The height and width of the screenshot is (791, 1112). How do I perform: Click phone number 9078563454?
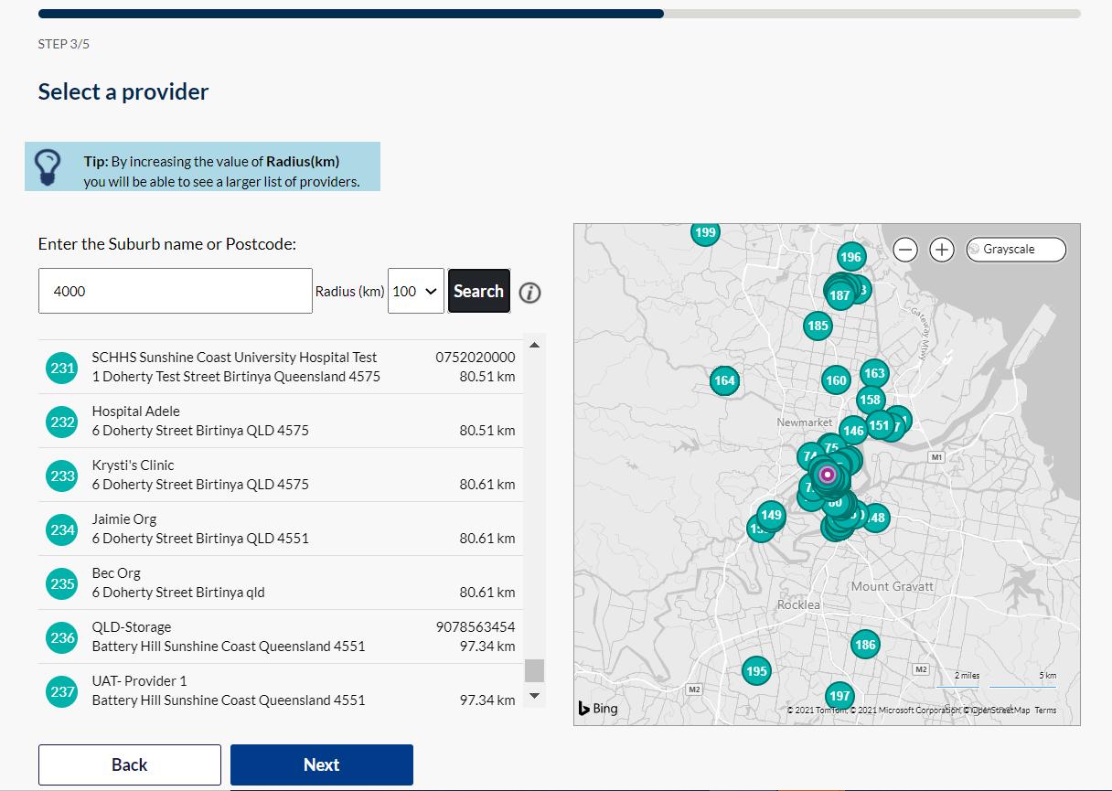(x=475, y=627)
